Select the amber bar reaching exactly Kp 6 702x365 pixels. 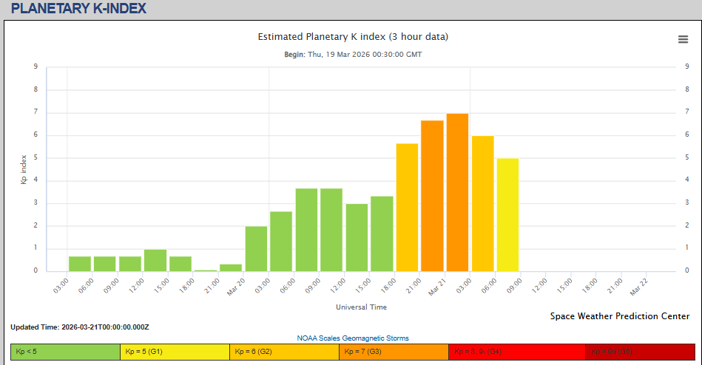(482, 203)
